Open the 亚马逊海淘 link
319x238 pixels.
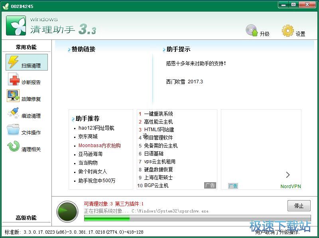(91, 154)
